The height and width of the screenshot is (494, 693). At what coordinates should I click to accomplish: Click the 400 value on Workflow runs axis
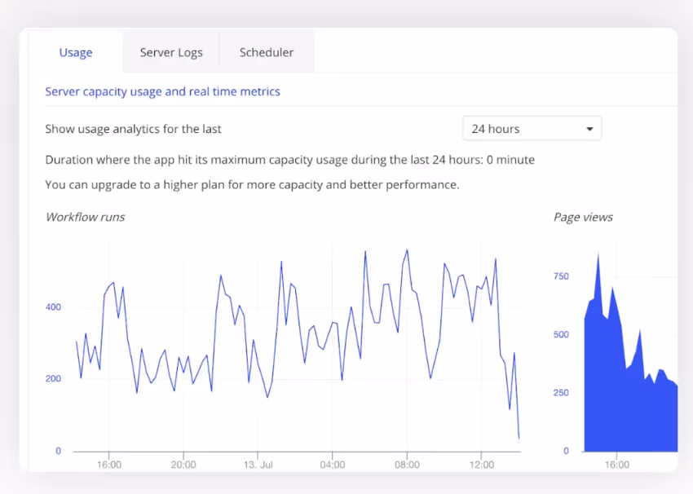pyautogui.click(x=53, y=307)
